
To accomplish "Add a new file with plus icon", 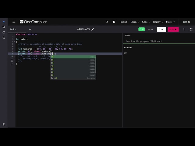I will pos(30,30).
